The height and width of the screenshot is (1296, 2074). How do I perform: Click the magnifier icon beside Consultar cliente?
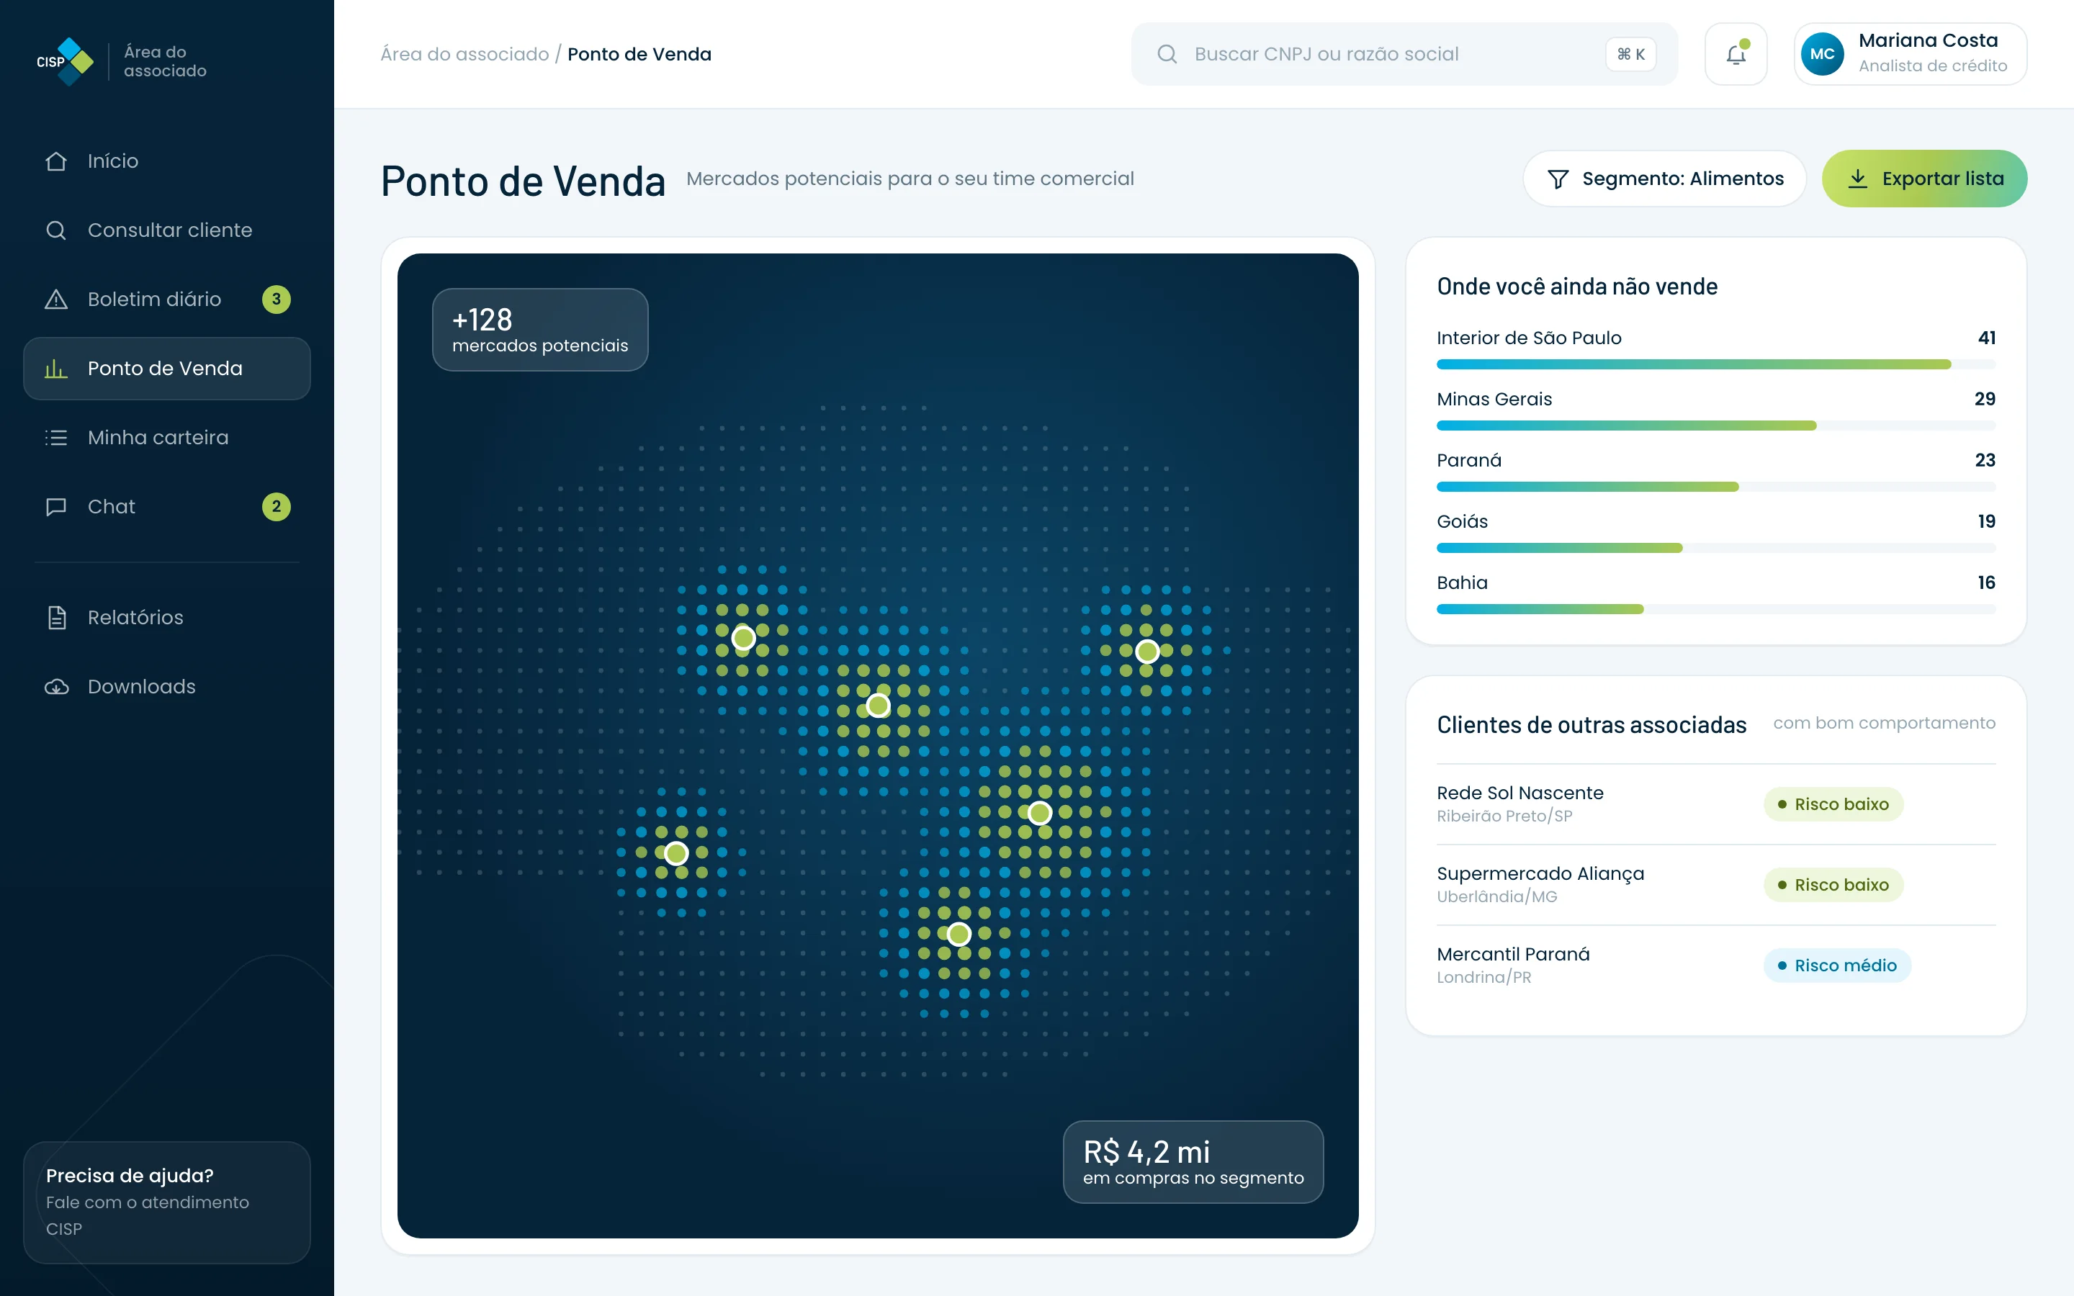point(55,230)
